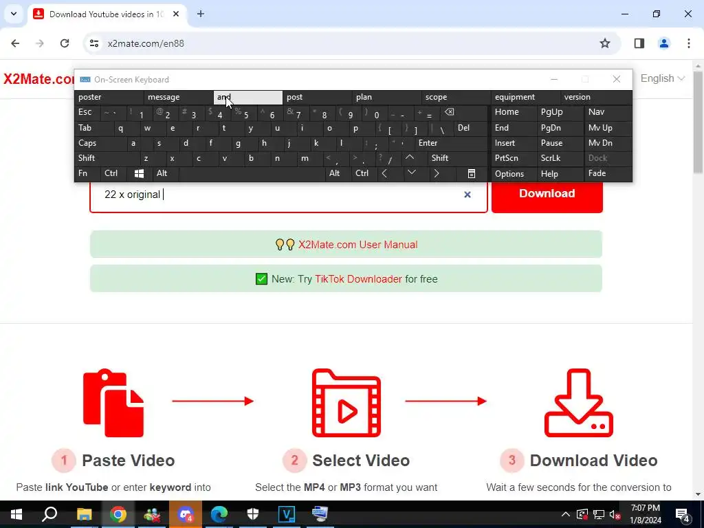Image resolution: width=704 pixels, height=528 pixels.
Task: Open the On-Screen Keyboard taskbar icon
Action: point(320,514)
